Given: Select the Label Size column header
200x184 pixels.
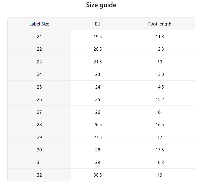Looking at the screenshot, I should [39, 24].
